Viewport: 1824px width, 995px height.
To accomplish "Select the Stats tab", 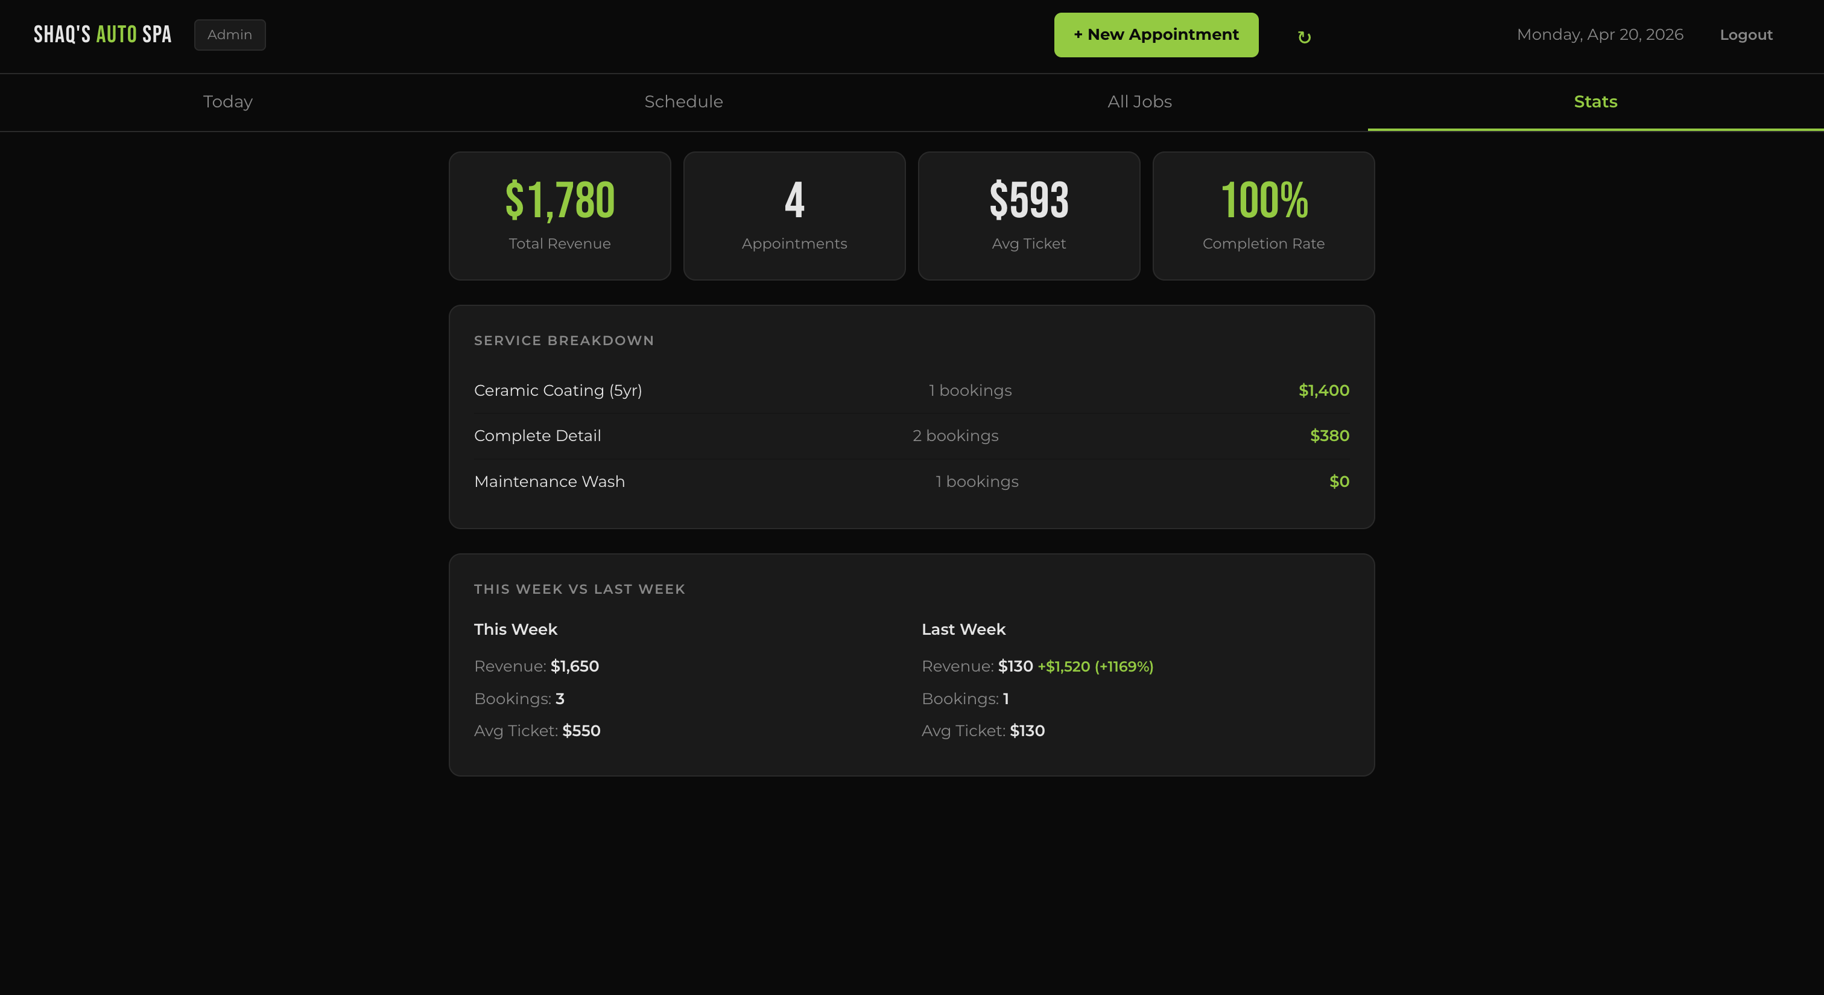I will click(x=1596, y=102).
